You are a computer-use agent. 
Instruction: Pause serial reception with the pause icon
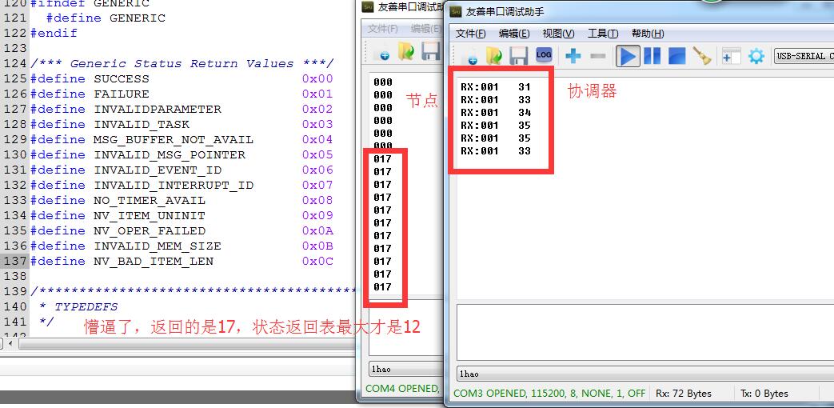(x=652, y=55)
